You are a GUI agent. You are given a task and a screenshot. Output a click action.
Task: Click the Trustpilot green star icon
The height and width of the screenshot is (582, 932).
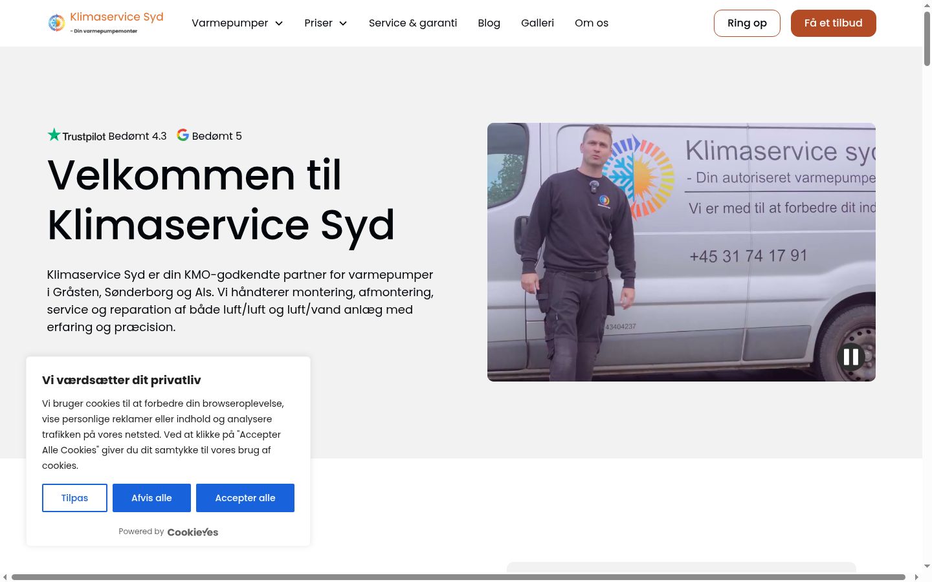tap(54, 135)
